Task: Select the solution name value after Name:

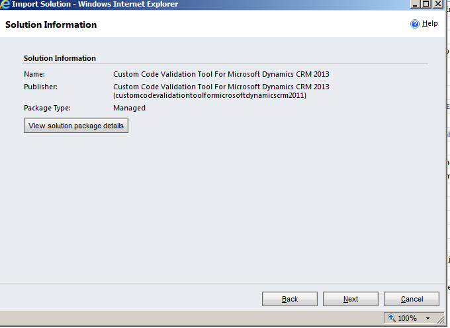Action: click(x=221, y=74)
